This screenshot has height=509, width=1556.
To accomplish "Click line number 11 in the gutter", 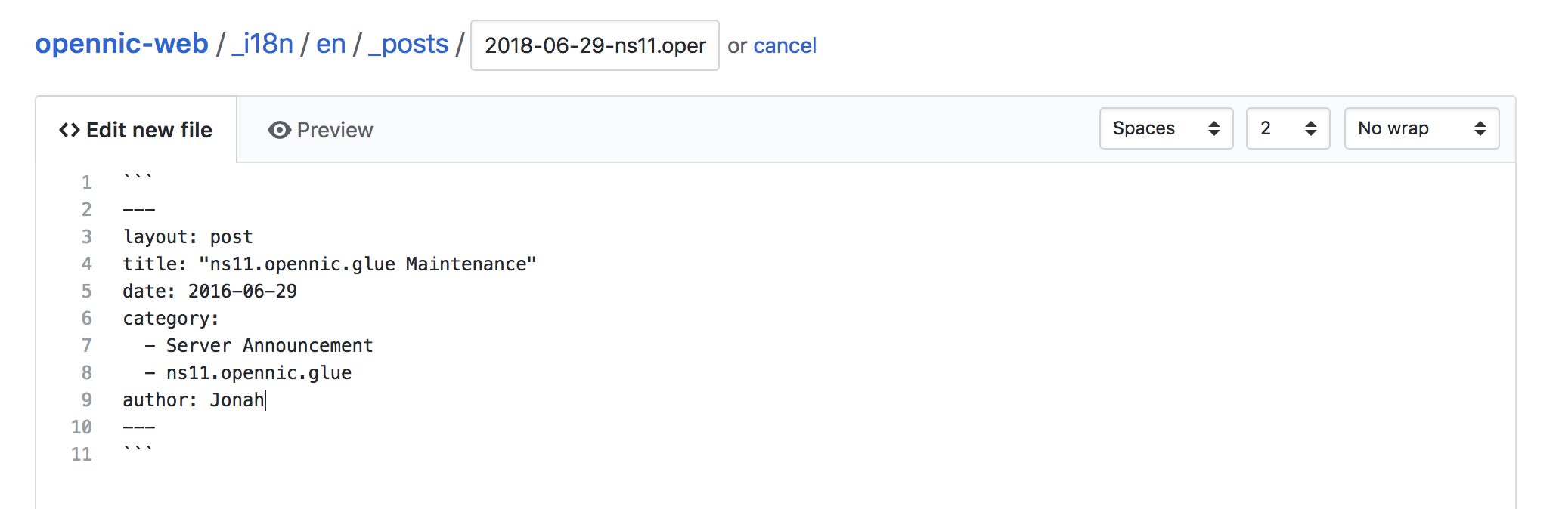I will (x=82, y=455).
